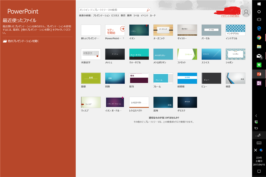The height and width of the screenshot is (177, 266).
Task: Choose the パーセル theme thumbnail
Action: pyautogui.click(x=211, y=30)
